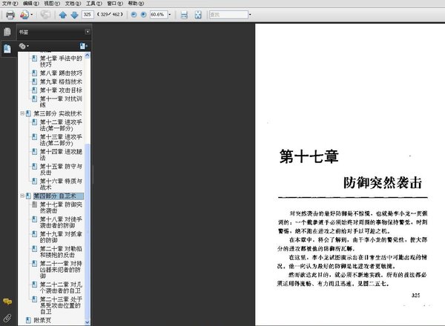Open the search field dropdown arrow
Viewport: 445px width, 326px height.
point(250,15)
